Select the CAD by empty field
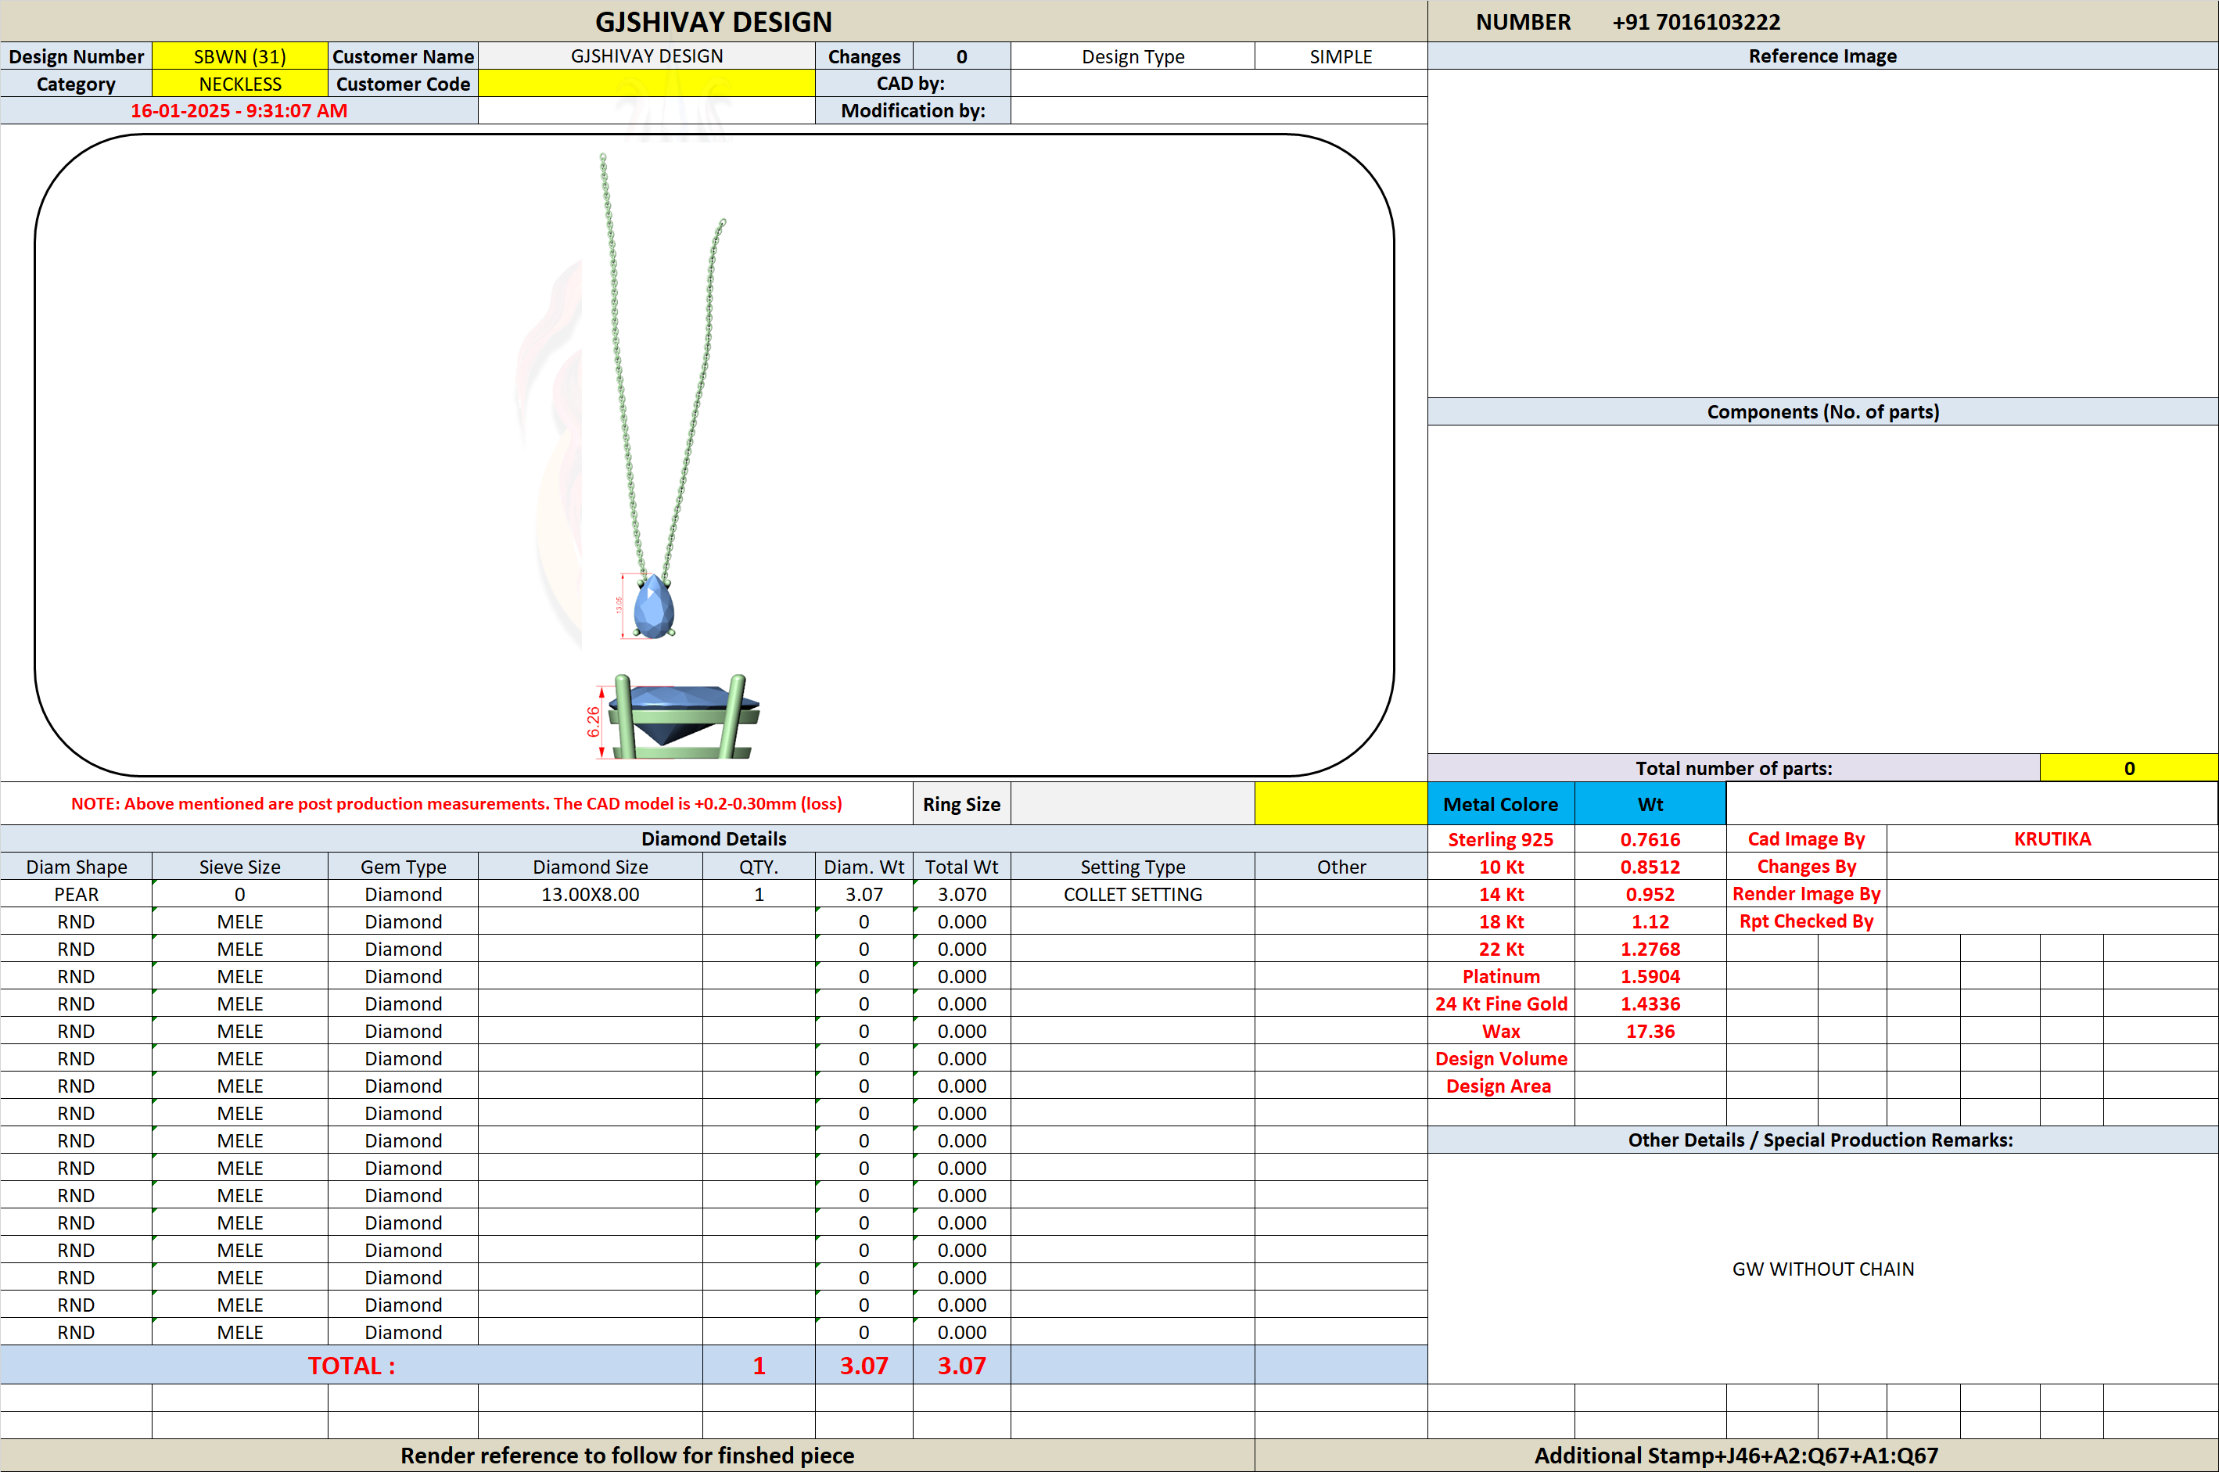Viewport: 2219px width, 1472px height. pos(1219,84)
